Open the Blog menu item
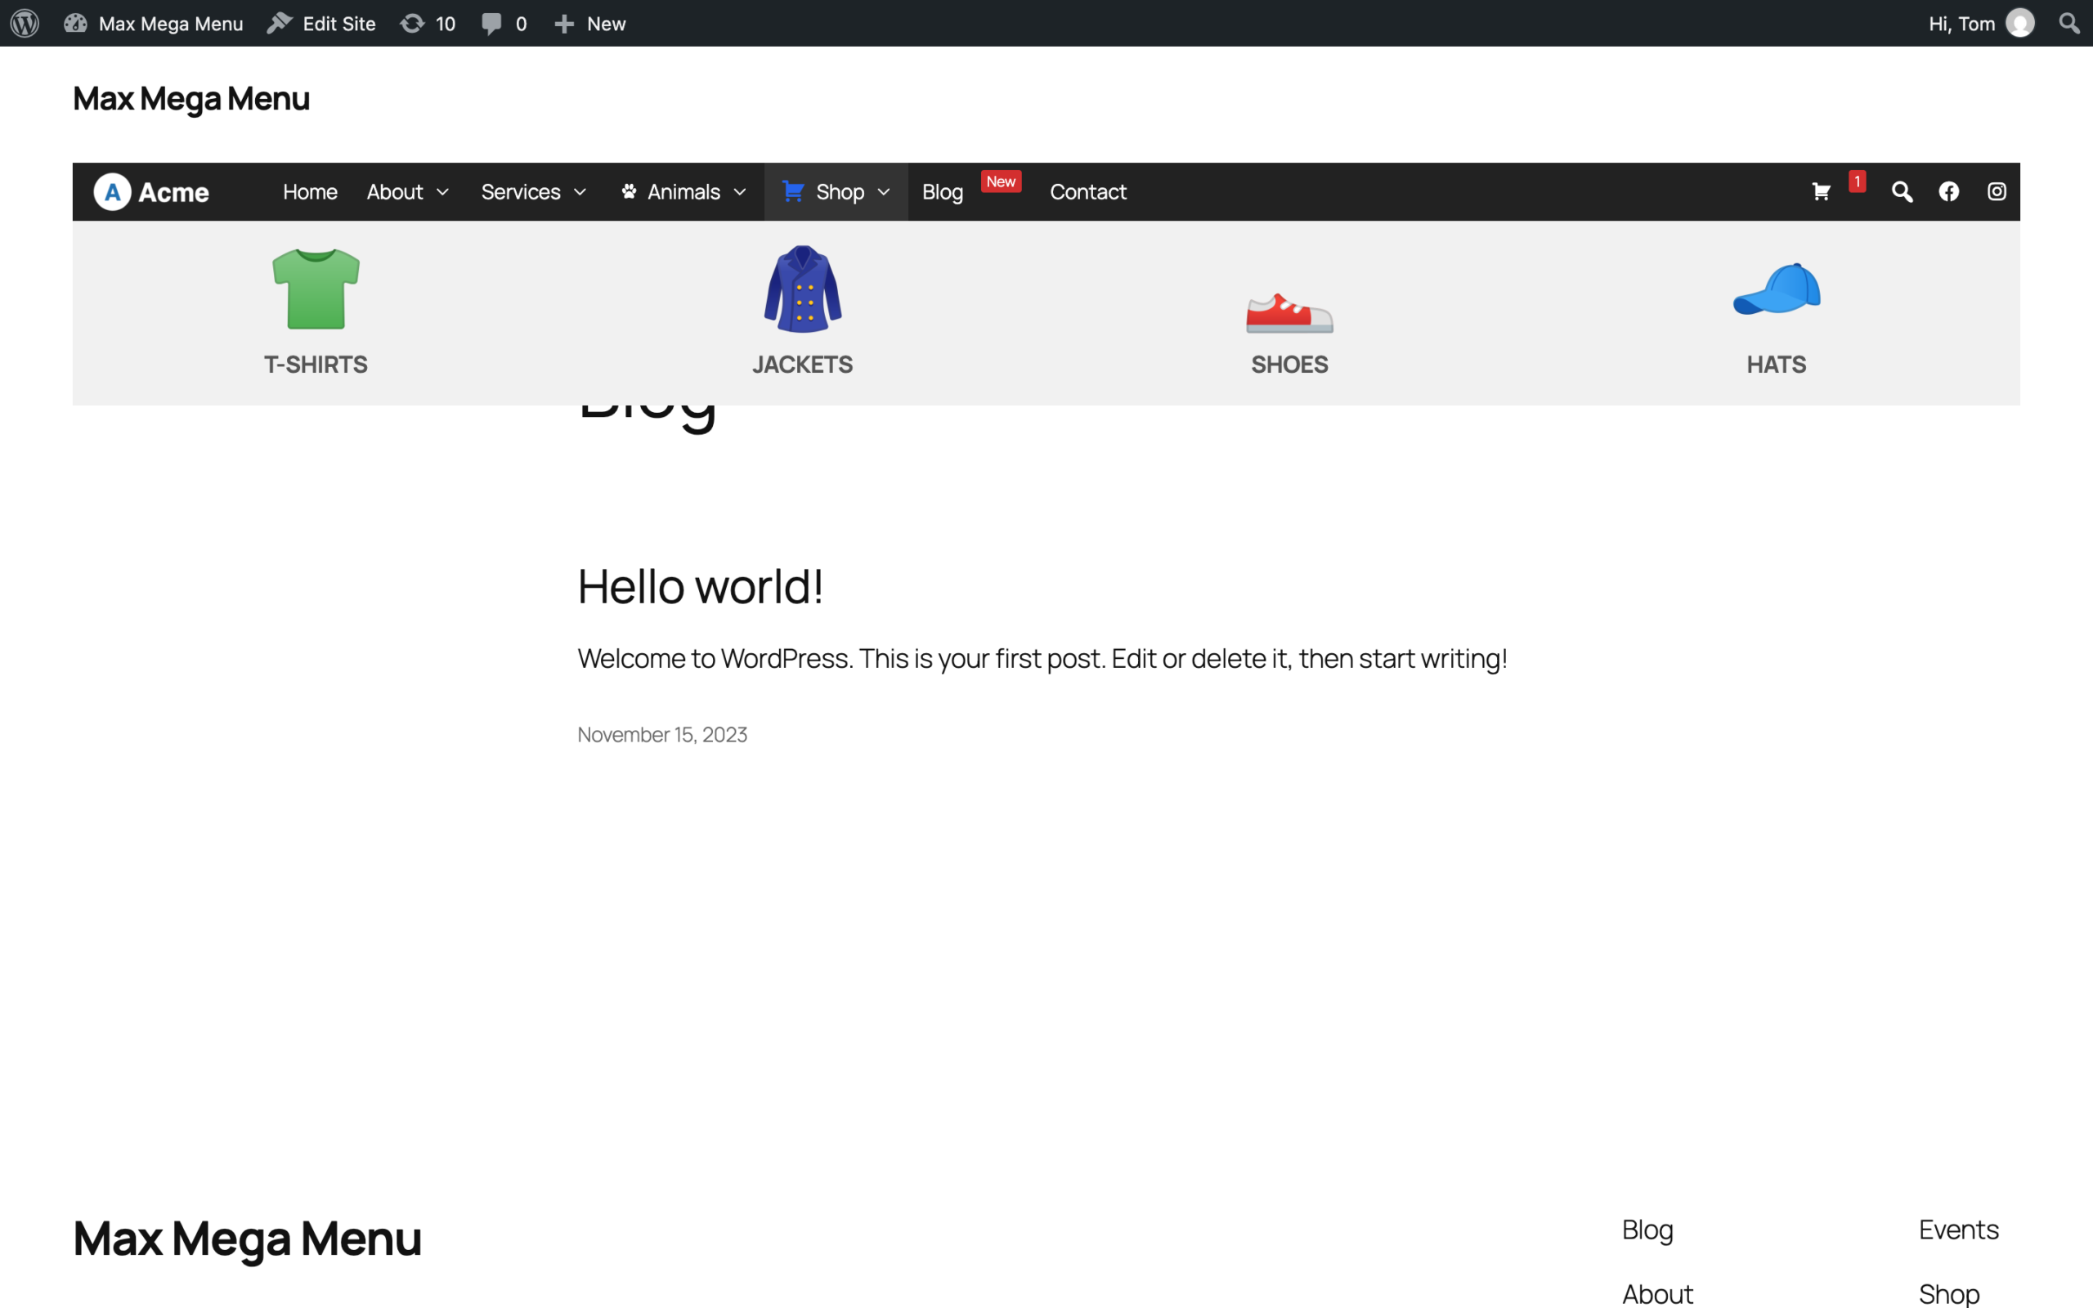Image resolution: width=2093 pixels, height=1308 pixels. [943, 192]
